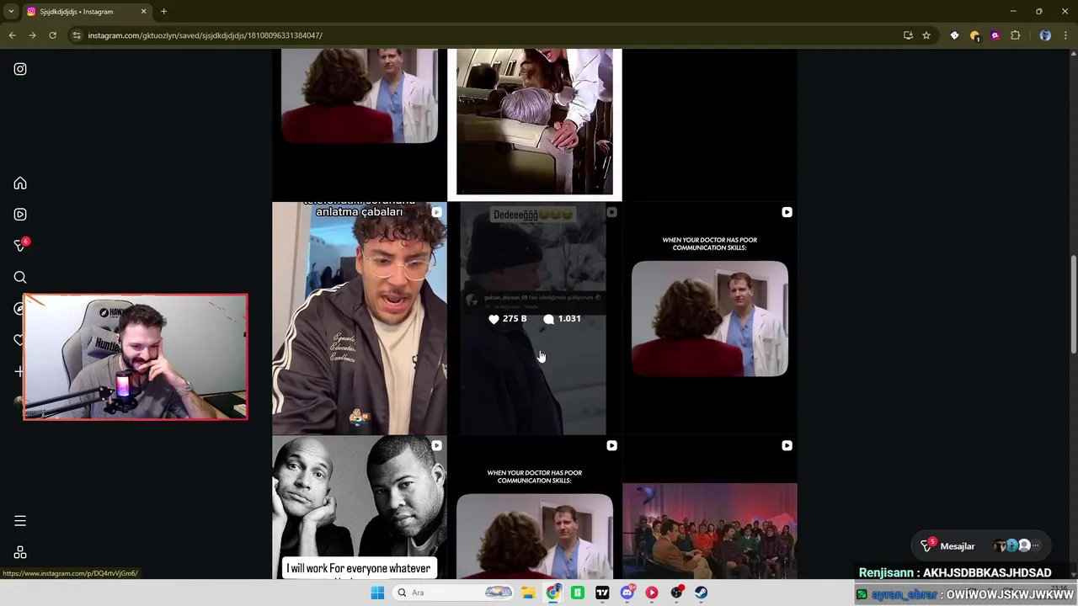The width and height of the screenshot is (1078, 606).
Task: Open the doctor communication skills post in right column
Action: 710,318
